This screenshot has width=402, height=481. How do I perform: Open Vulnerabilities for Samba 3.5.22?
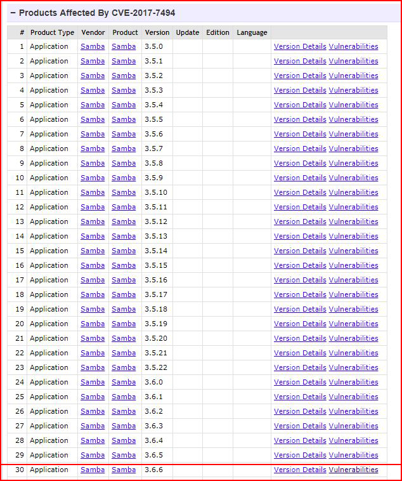tap(353, 367)
